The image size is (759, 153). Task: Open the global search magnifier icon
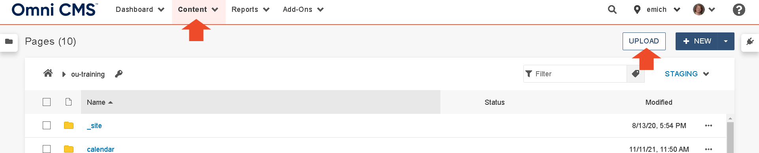[x=612, y=9]
